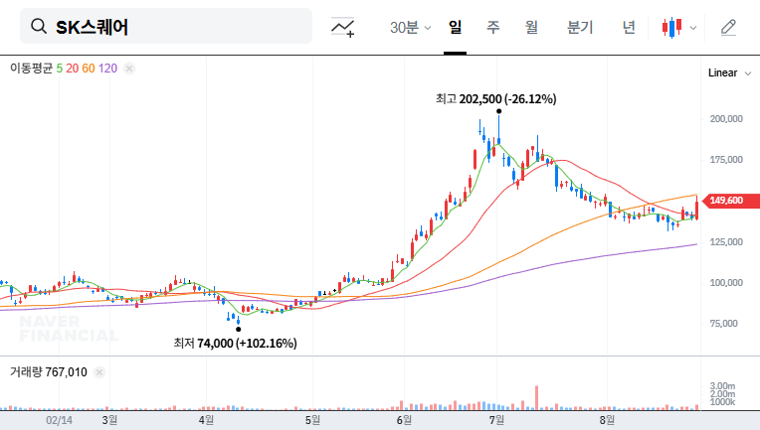Click the 8월 date axis label
Image resolution: width=760 pixels, height=430 pixels.
607,420
